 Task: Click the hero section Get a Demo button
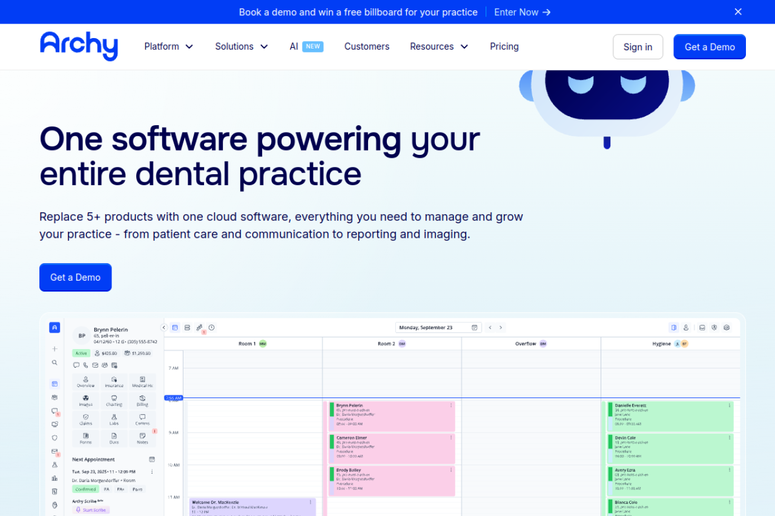(75, 277)
